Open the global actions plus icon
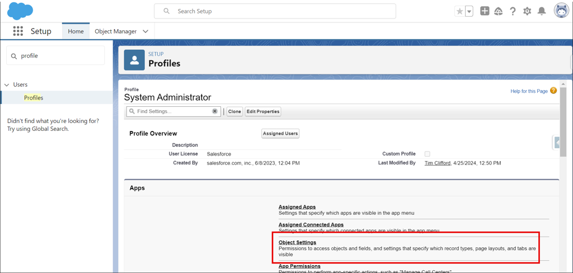The height and width of the screenshot is (273, 573). pyautogui.click(x=485, y=11)
